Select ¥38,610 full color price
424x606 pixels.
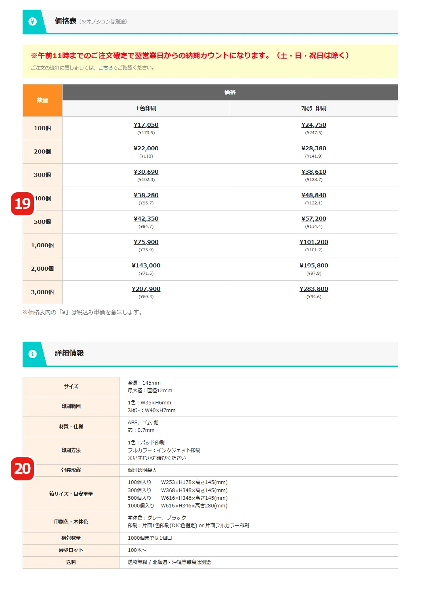point(313,172)
